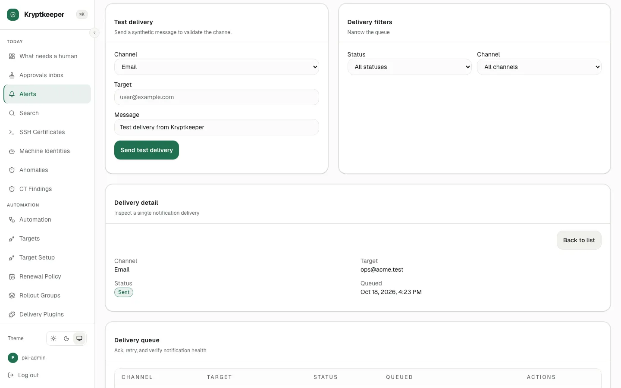Click the Queued column header
Image resolution: width=621 pixels, height=388 pixels.
(x=399, y=377)
